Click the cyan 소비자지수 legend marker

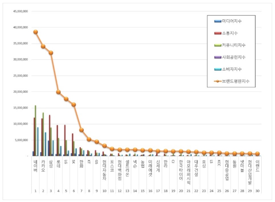pyautogui.click(x=217, y=69)
